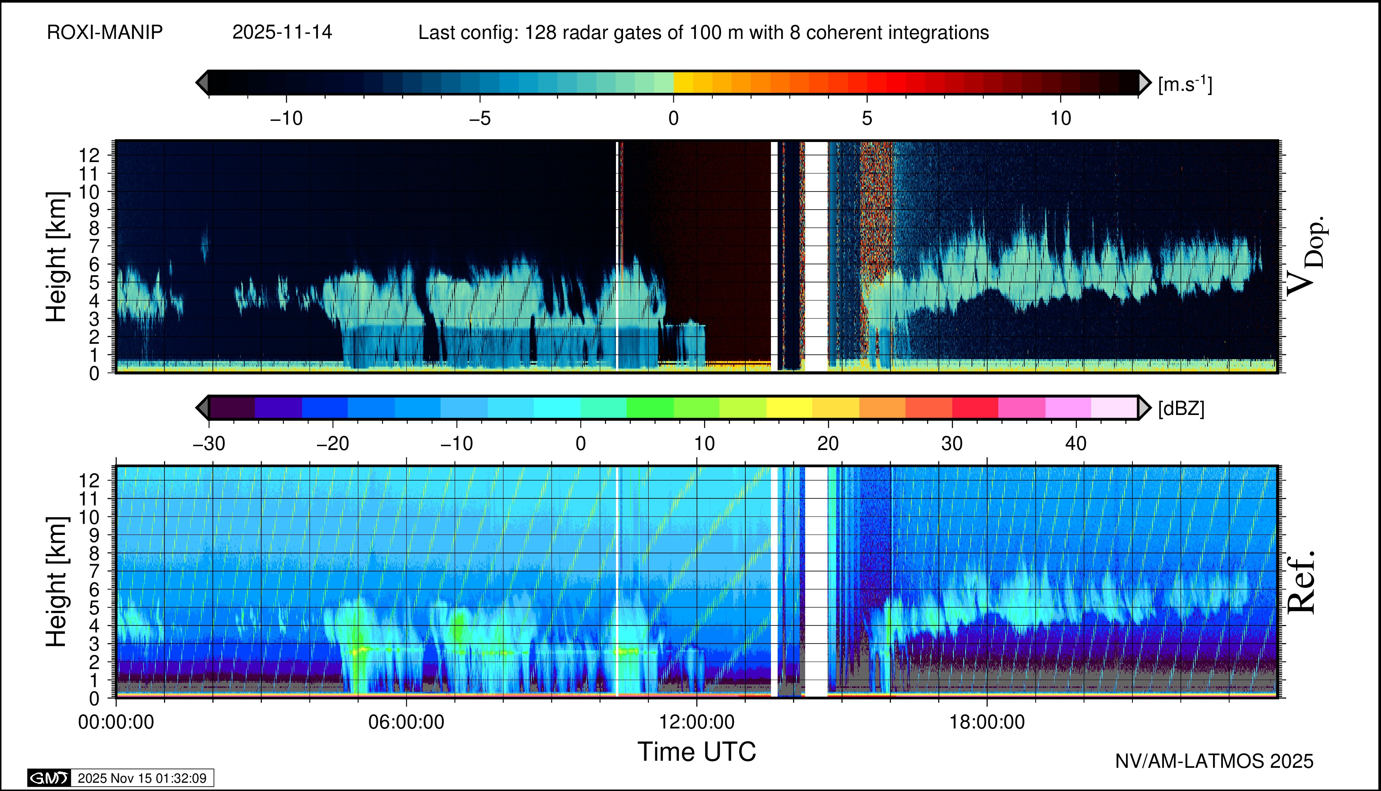The height and width of the screenshot is (791, 1381).
Task: Click yellow zero-velocity color in top colorbar
Action: coord(683,83)
